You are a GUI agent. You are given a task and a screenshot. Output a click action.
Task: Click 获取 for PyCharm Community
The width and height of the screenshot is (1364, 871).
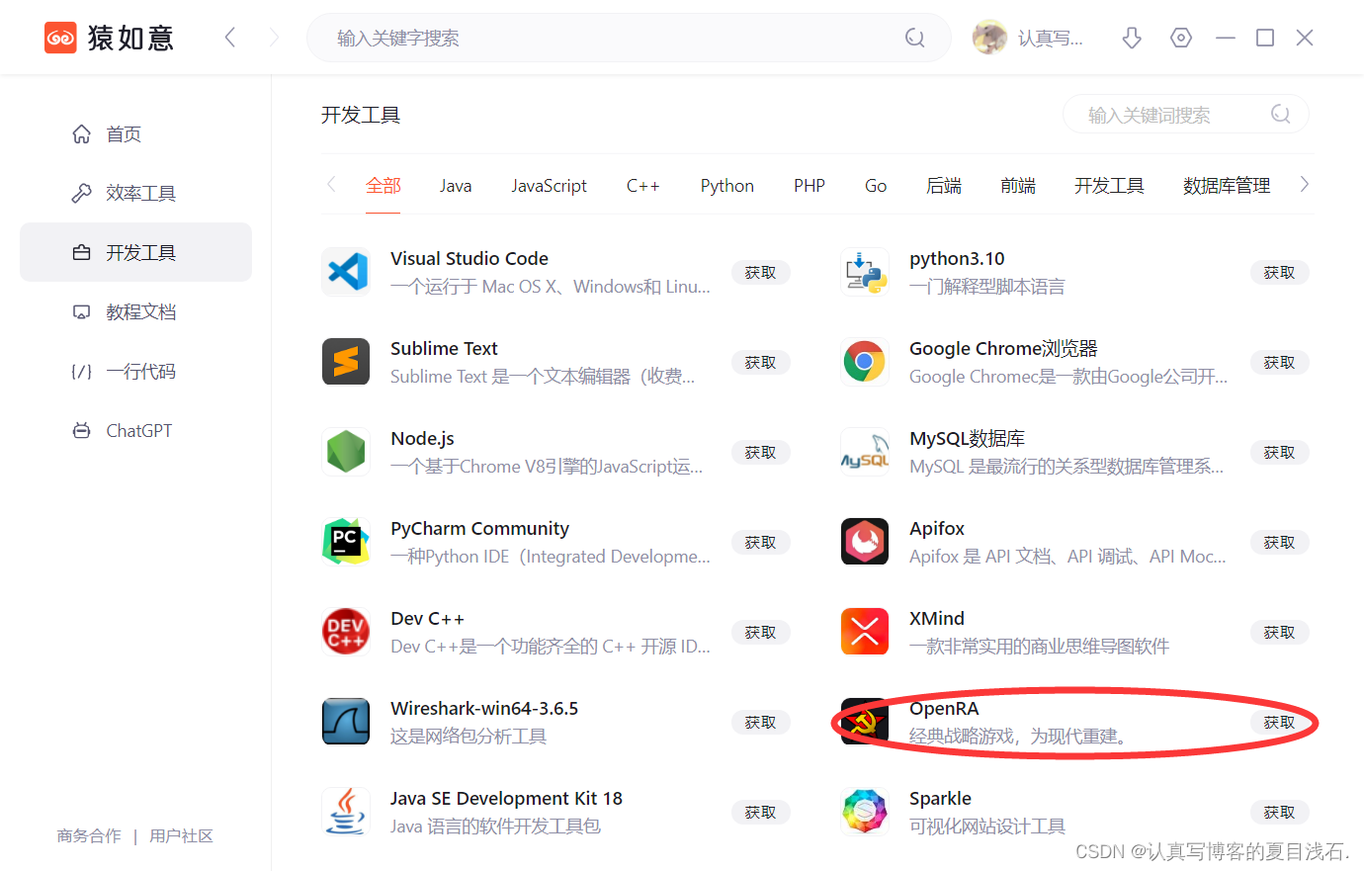[x=761, y=542]
